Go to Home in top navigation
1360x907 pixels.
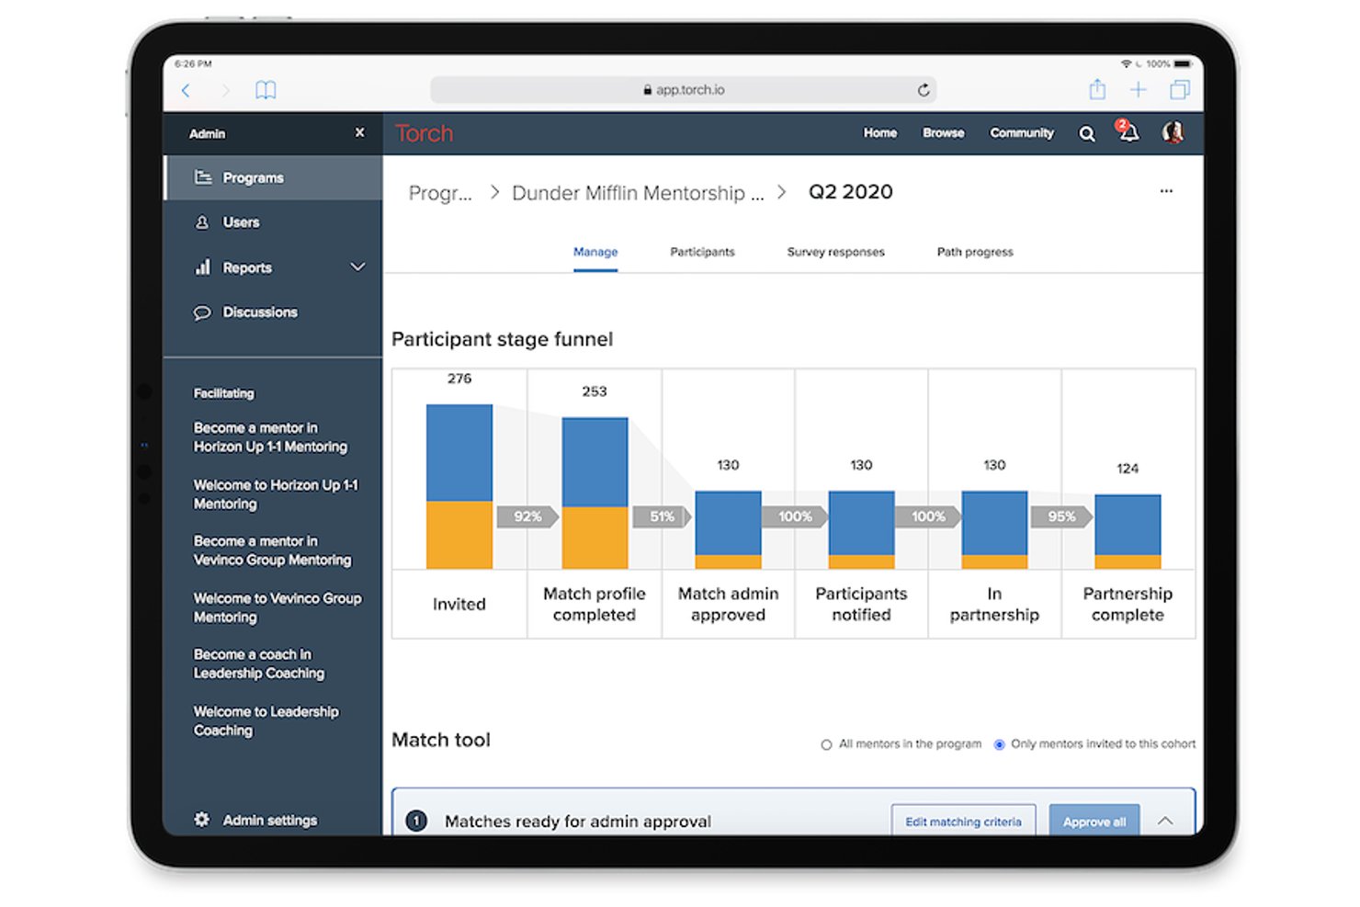(879, 133)
